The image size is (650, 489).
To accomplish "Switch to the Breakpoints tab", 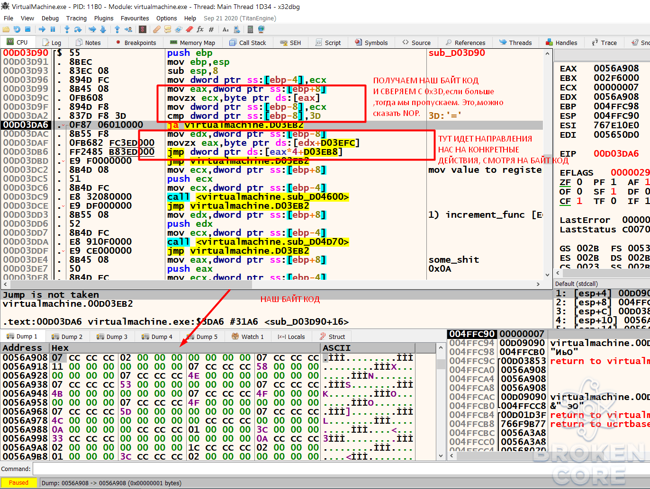I will click(135, 43).
